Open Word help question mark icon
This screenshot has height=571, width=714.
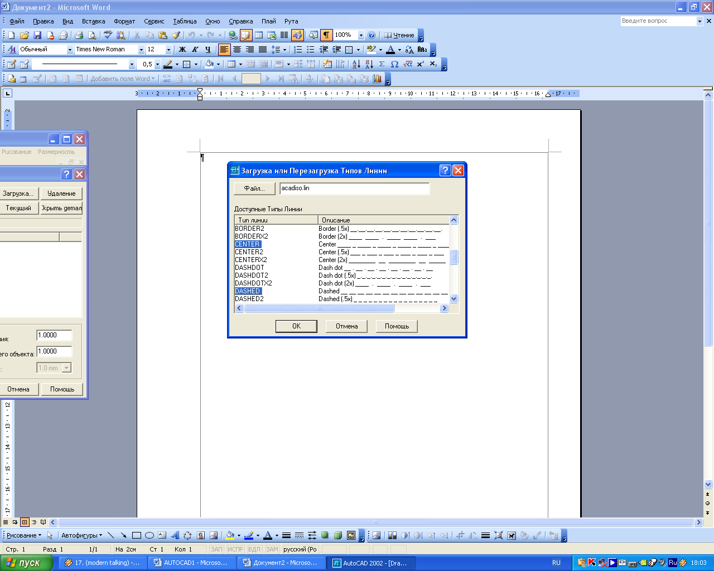[372, 35]
